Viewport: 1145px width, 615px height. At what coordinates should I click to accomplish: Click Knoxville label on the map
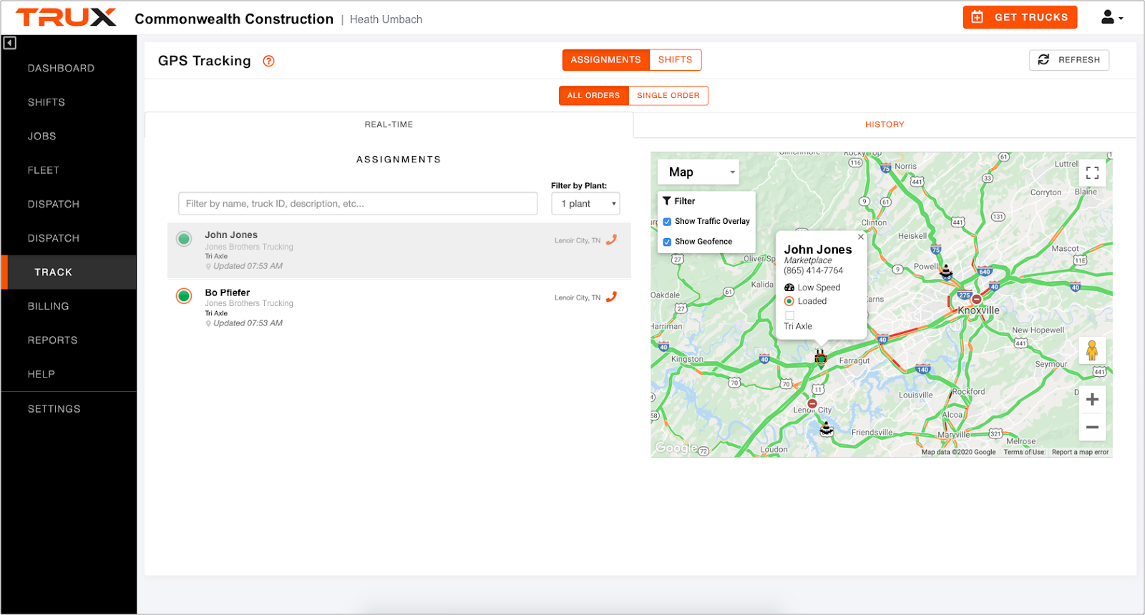[x=978, y=310]
